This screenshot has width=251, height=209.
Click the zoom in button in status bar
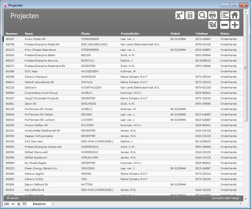(19, 204)
